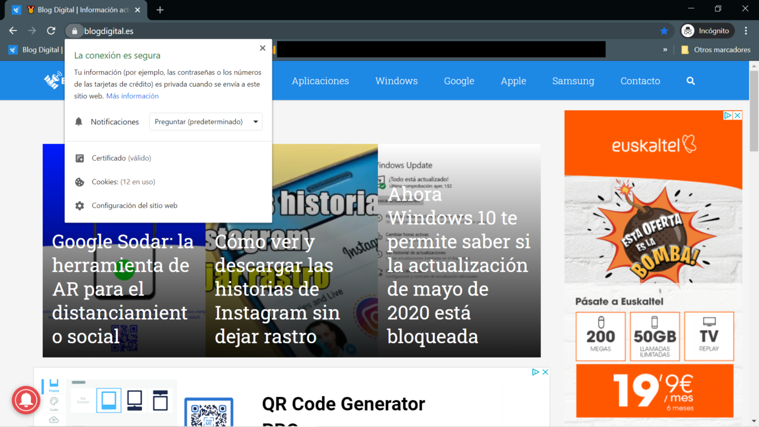Open a new browser tab

[x=160, y=10]
